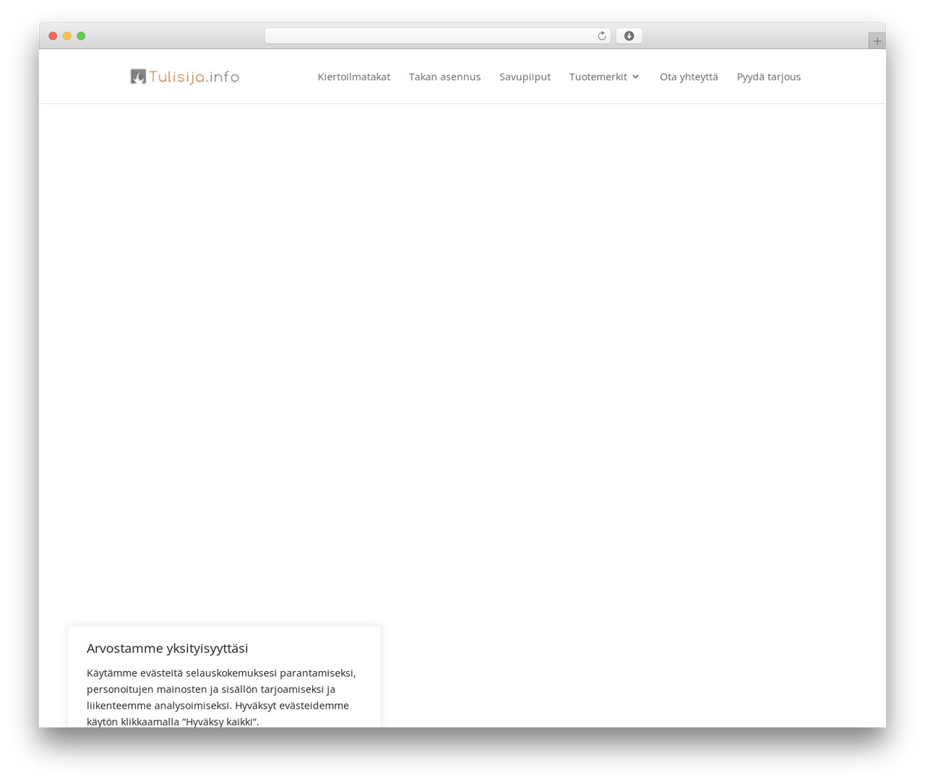Image resolution: width=925 pixels, height=783 pixels.
Task: Focus the browser address bar
Action: pos(437,36)
